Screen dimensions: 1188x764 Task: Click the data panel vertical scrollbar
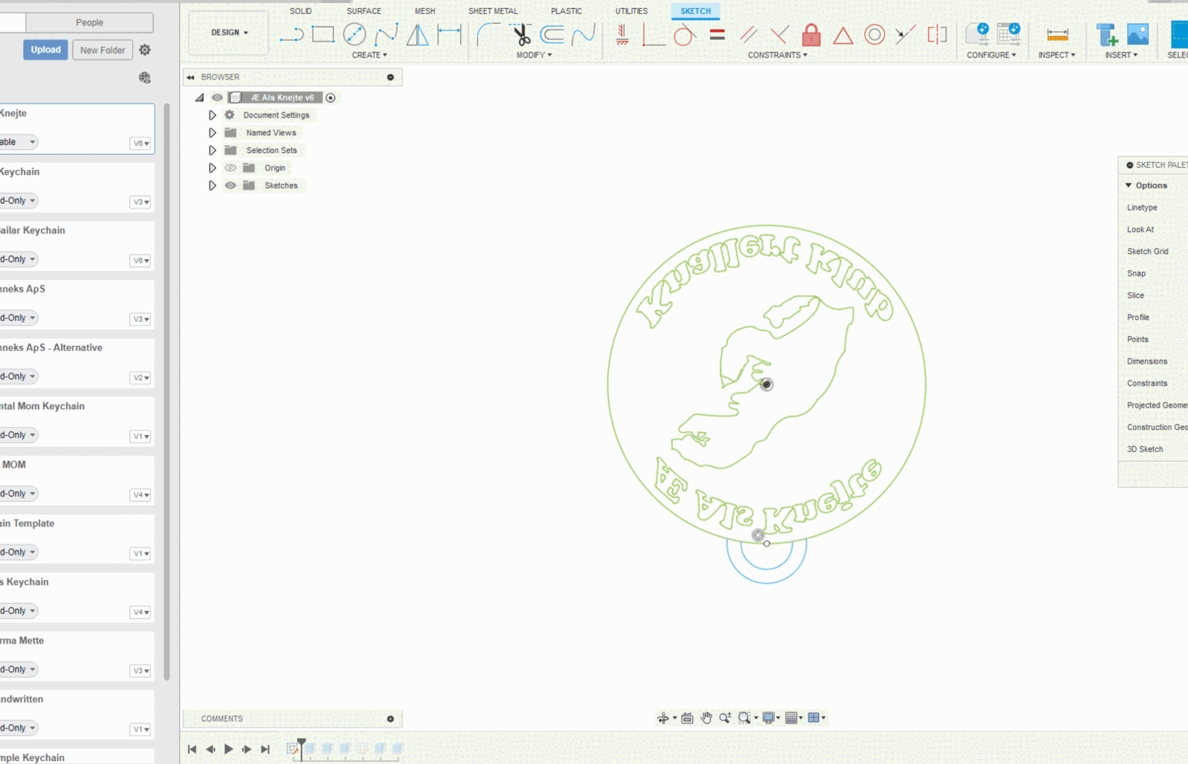click(x=167, y=391)
